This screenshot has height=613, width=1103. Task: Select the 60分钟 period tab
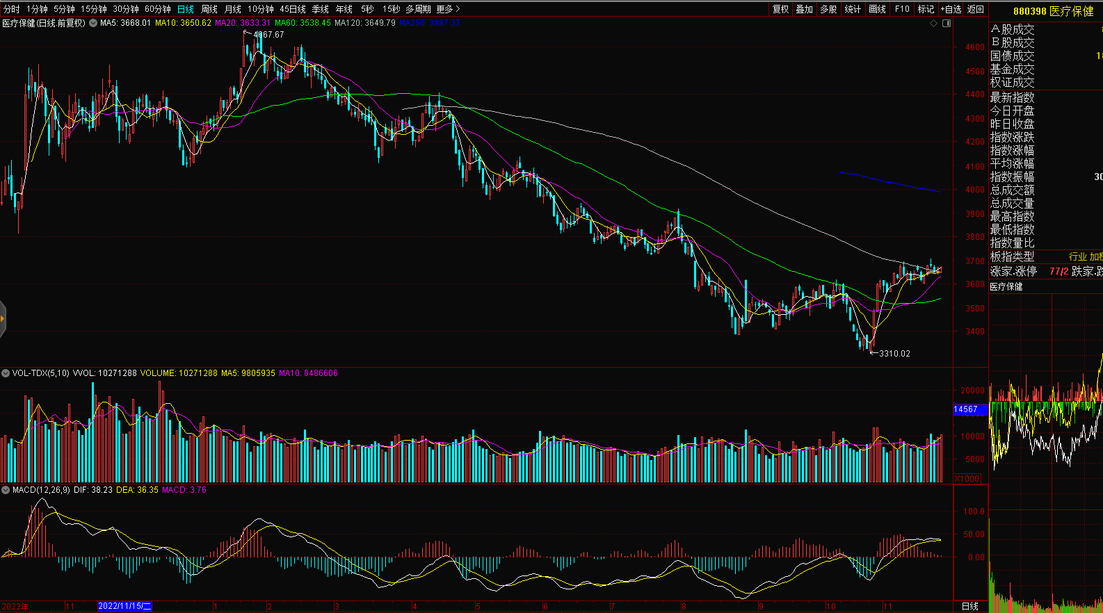pos(158,9)
